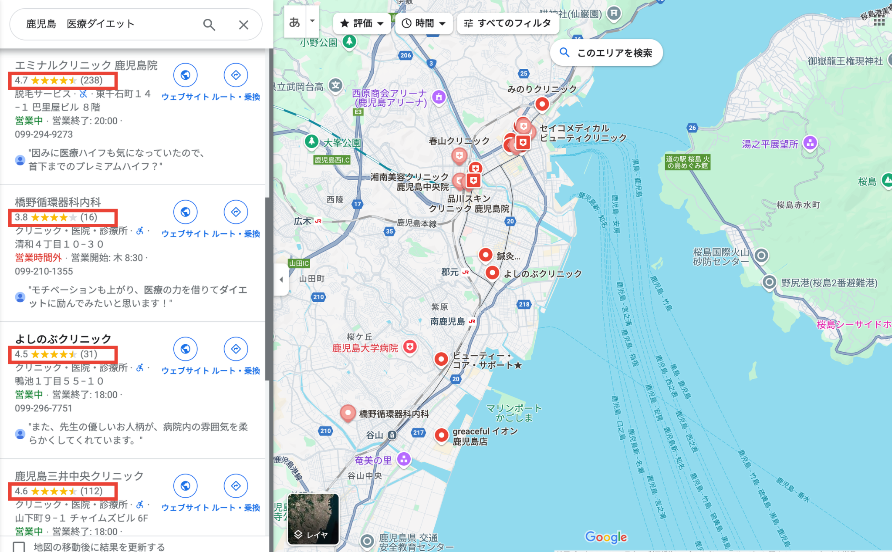Viewport: 892px width, 552px height.
Task: Open 鹿児島三井中央クリニック listing title
Action: [79, 476]
